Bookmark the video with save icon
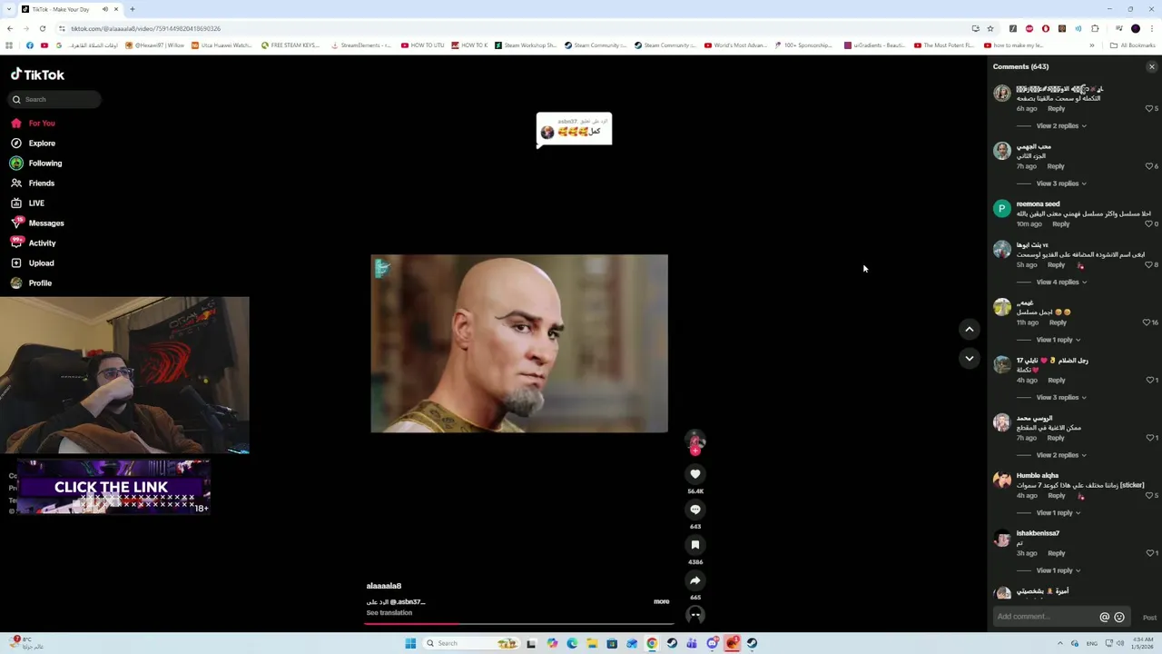The image size is (1162, 654). [x=695, y=545]
